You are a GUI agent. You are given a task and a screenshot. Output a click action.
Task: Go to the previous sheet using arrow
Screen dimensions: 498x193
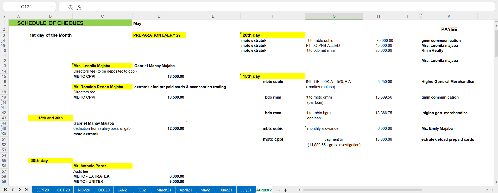(12, 190)
